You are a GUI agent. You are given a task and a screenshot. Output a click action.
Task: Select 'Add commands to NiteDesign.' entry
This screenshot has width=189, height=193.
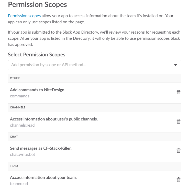[38, 90]
